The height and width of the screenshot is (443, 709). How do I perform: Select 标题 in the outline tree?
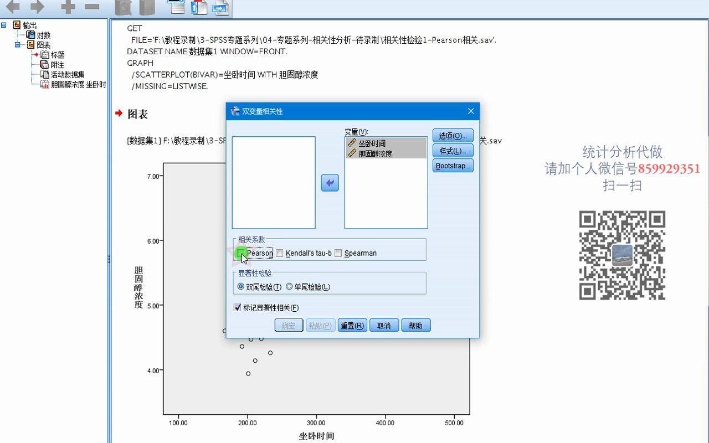coord(58,55)
